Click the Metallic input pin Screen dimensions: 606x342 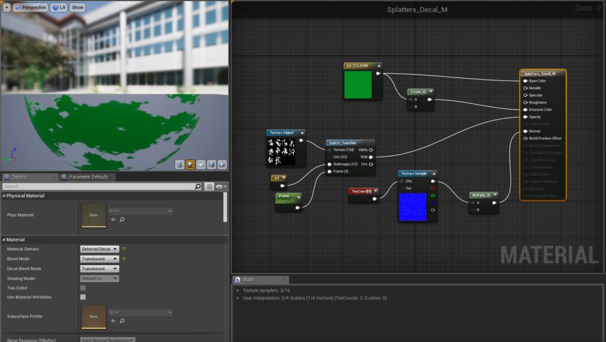pyautogui.click(x=526, y=88)
